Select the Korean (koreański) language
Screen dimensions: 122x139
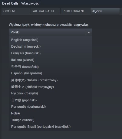pyautogui.click(x=50, y=67)
